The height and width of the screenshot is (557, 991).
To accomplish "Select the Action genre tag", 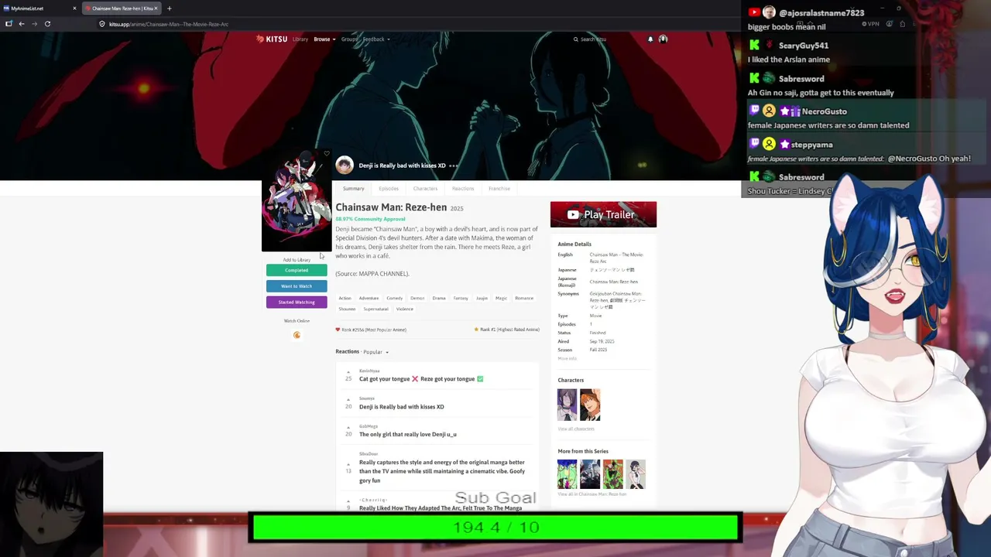I will pos(345,298).
